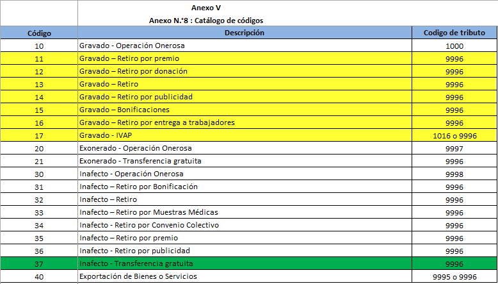Select tribute code 9997

[454, 148]
